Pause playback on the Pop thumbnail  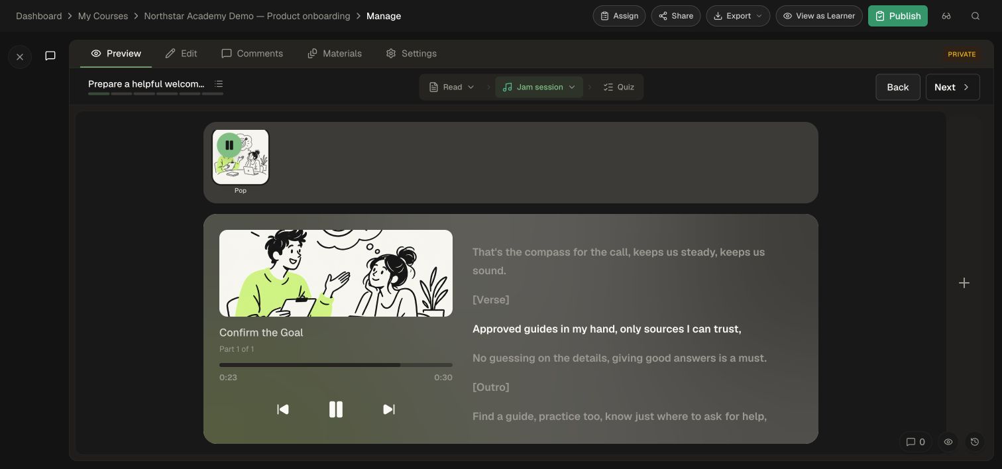[229, 145]
